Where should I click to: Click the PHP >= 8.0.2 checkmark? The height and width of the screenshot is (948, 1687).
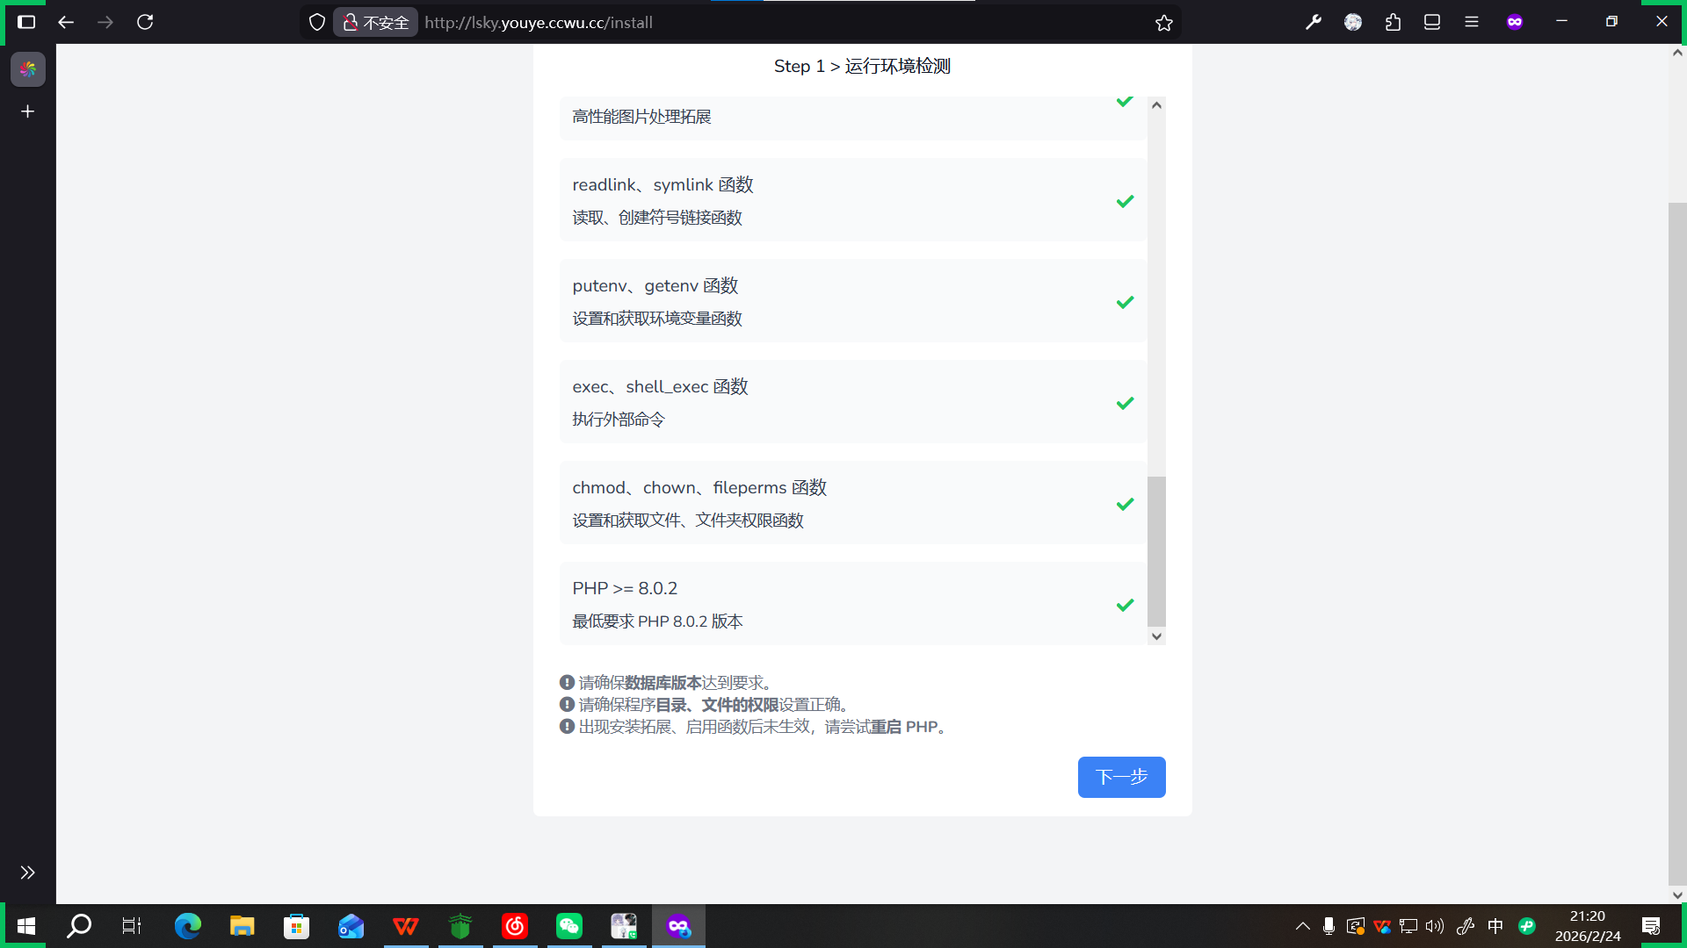[x=1125, y=605]
